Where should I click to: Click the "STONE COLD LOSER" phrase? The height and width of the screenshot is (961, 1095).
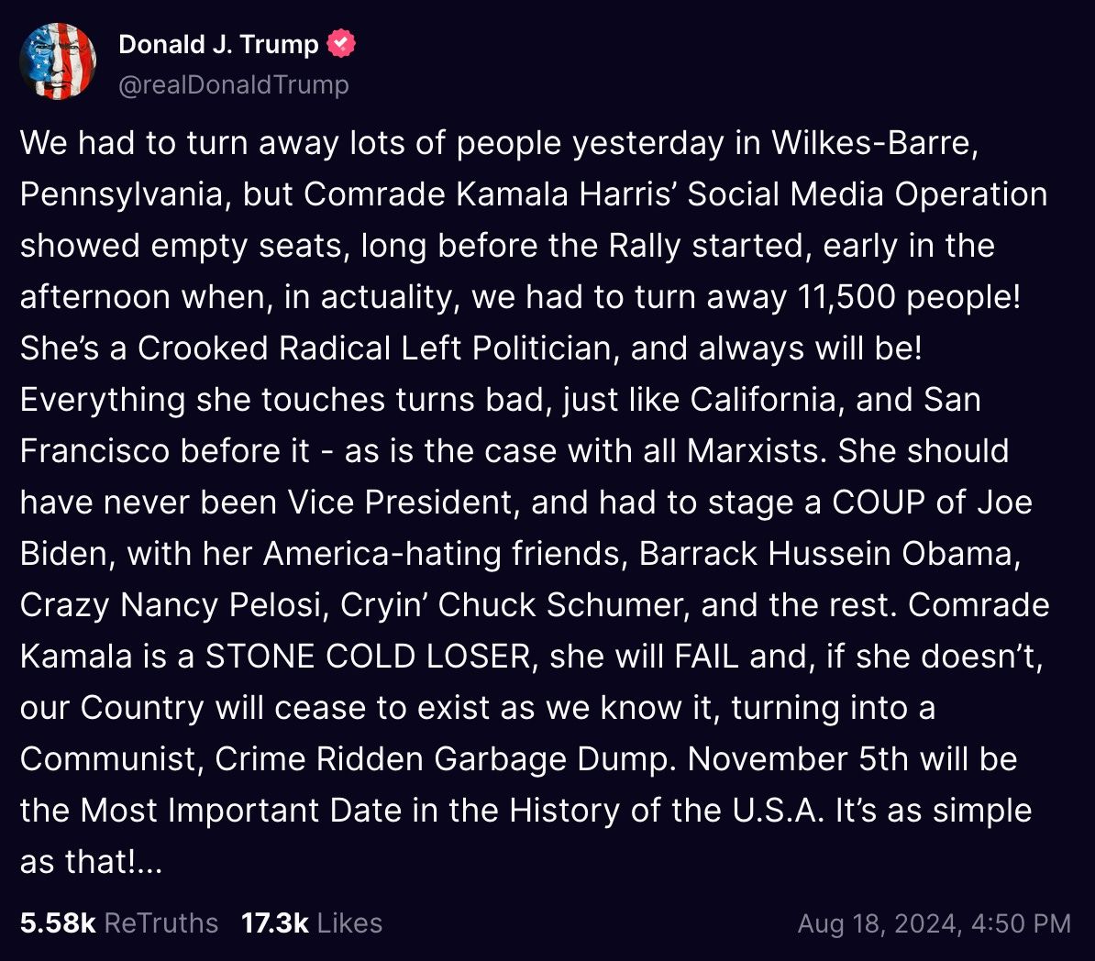point(369,657)
